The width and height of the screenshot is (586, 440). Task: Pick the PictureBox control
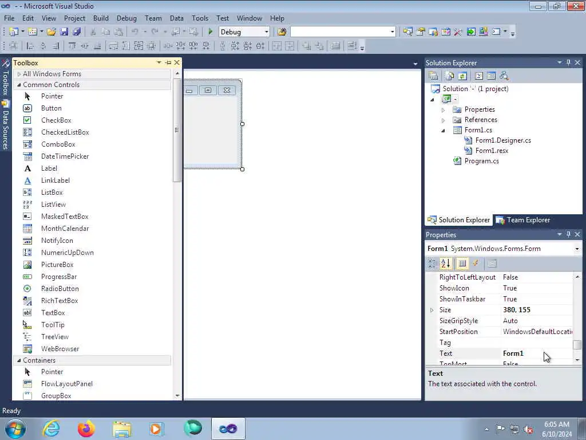tap(57, 265)
